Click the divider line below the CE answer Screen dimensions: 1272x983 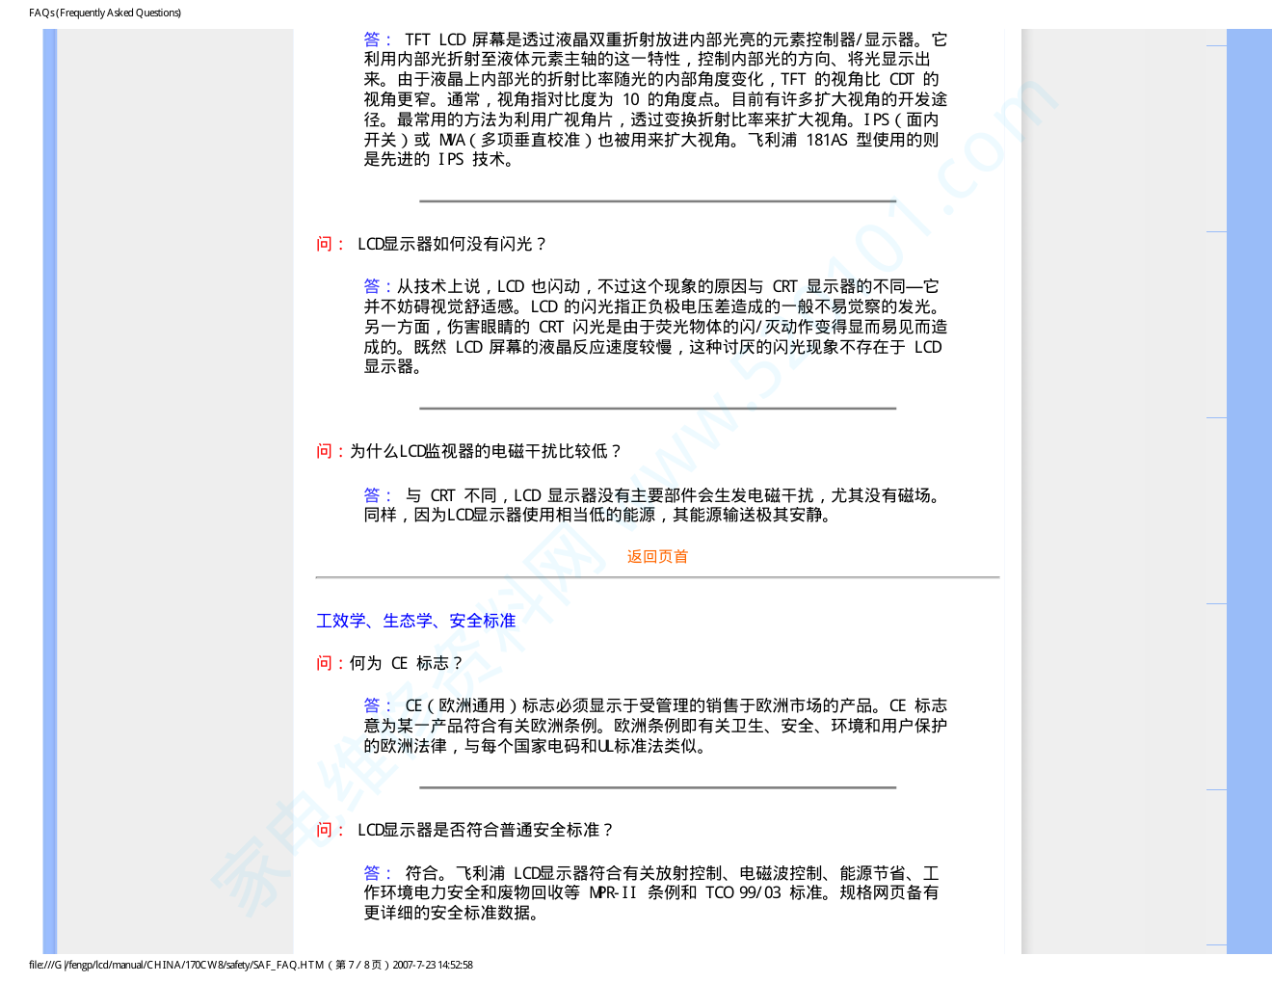[657, 787]
